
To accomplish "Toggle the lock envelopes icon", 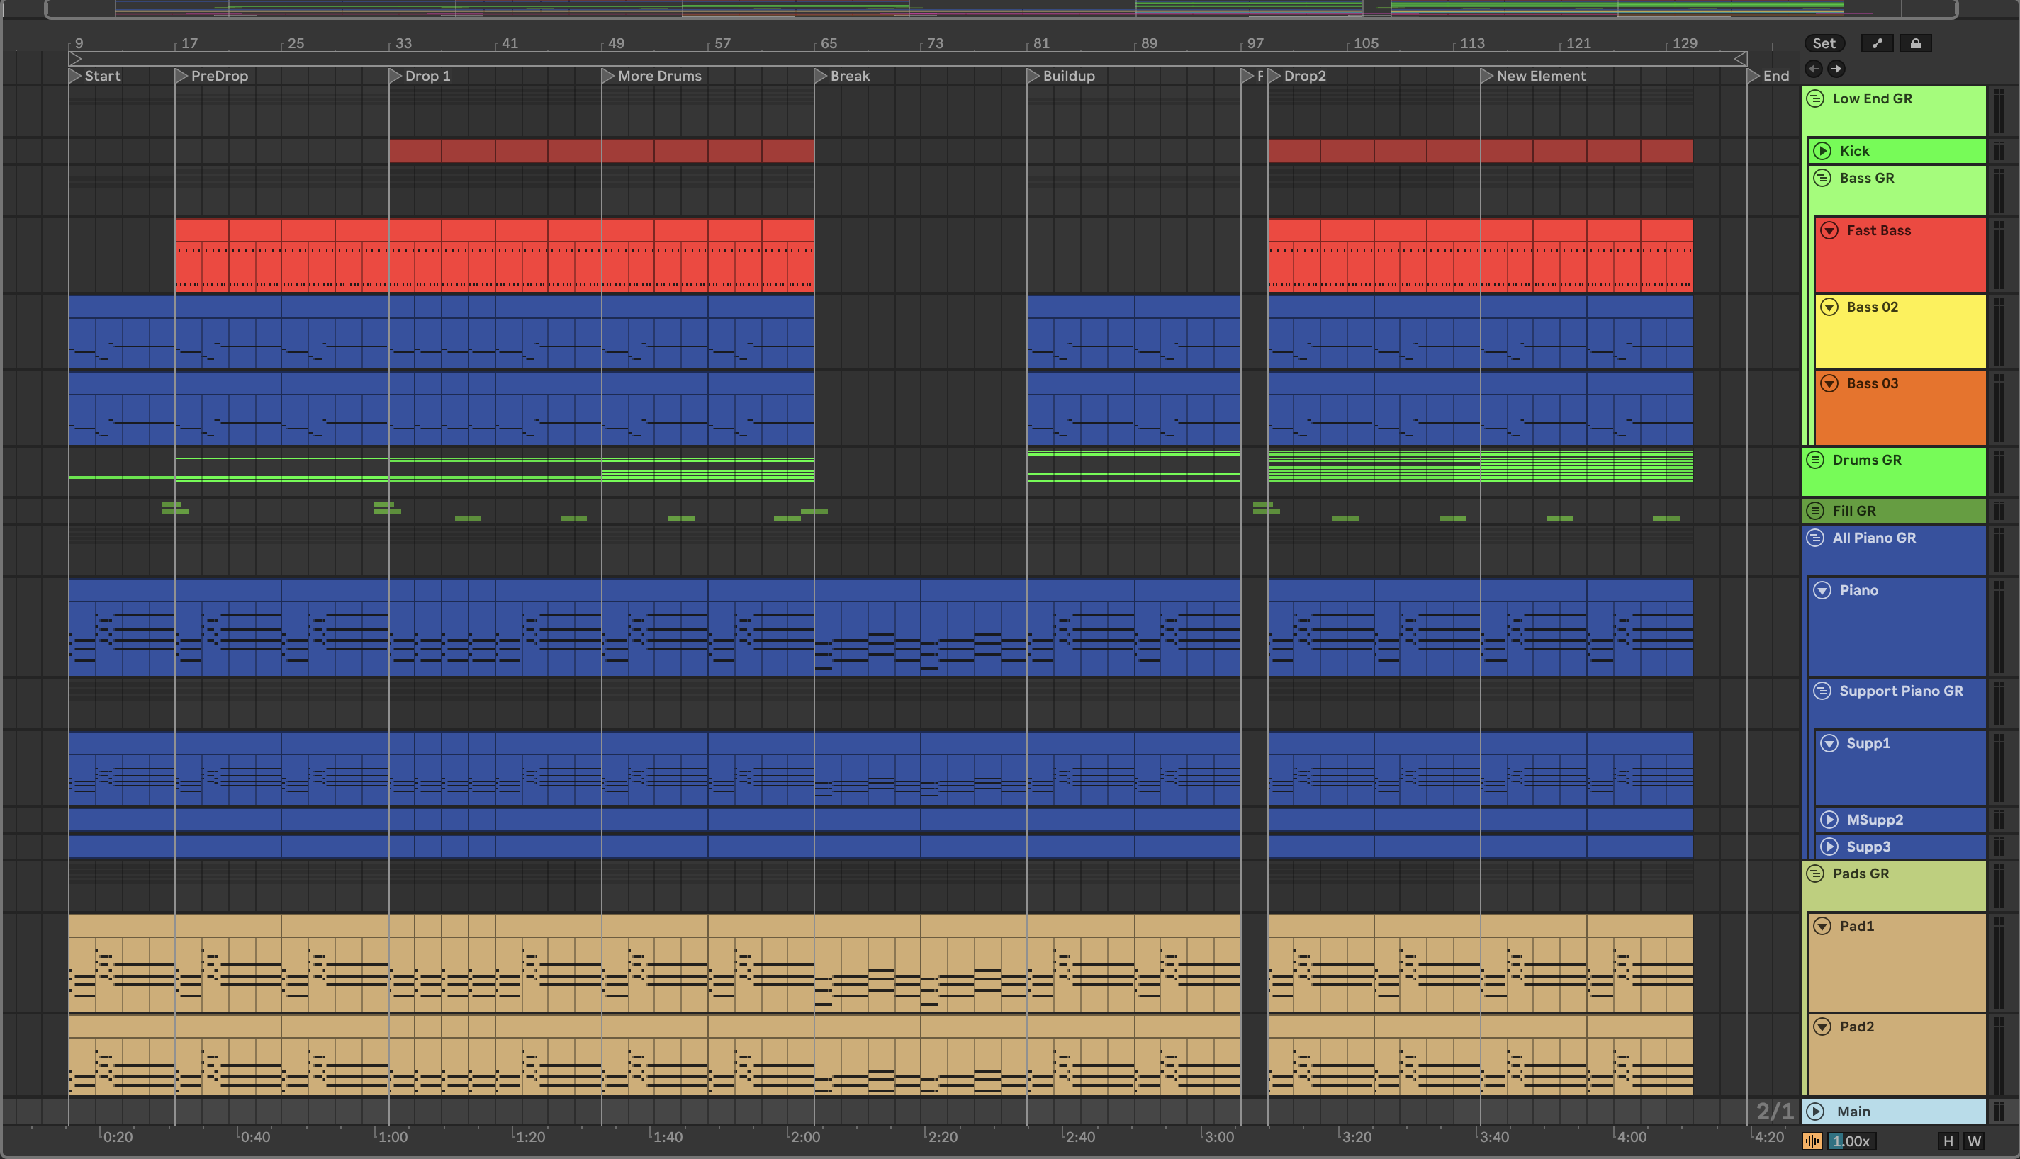I will click(x=1915, y=44).
